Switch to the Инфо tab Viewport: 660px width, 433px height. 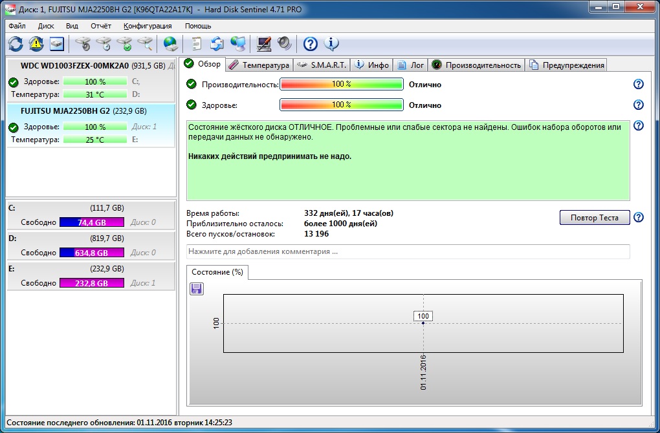click(x=371, y=65)
